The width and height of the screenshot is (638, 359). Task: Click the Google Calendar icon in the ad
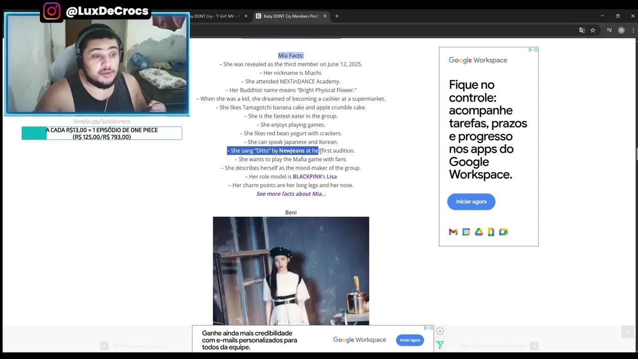coord(466,232)
